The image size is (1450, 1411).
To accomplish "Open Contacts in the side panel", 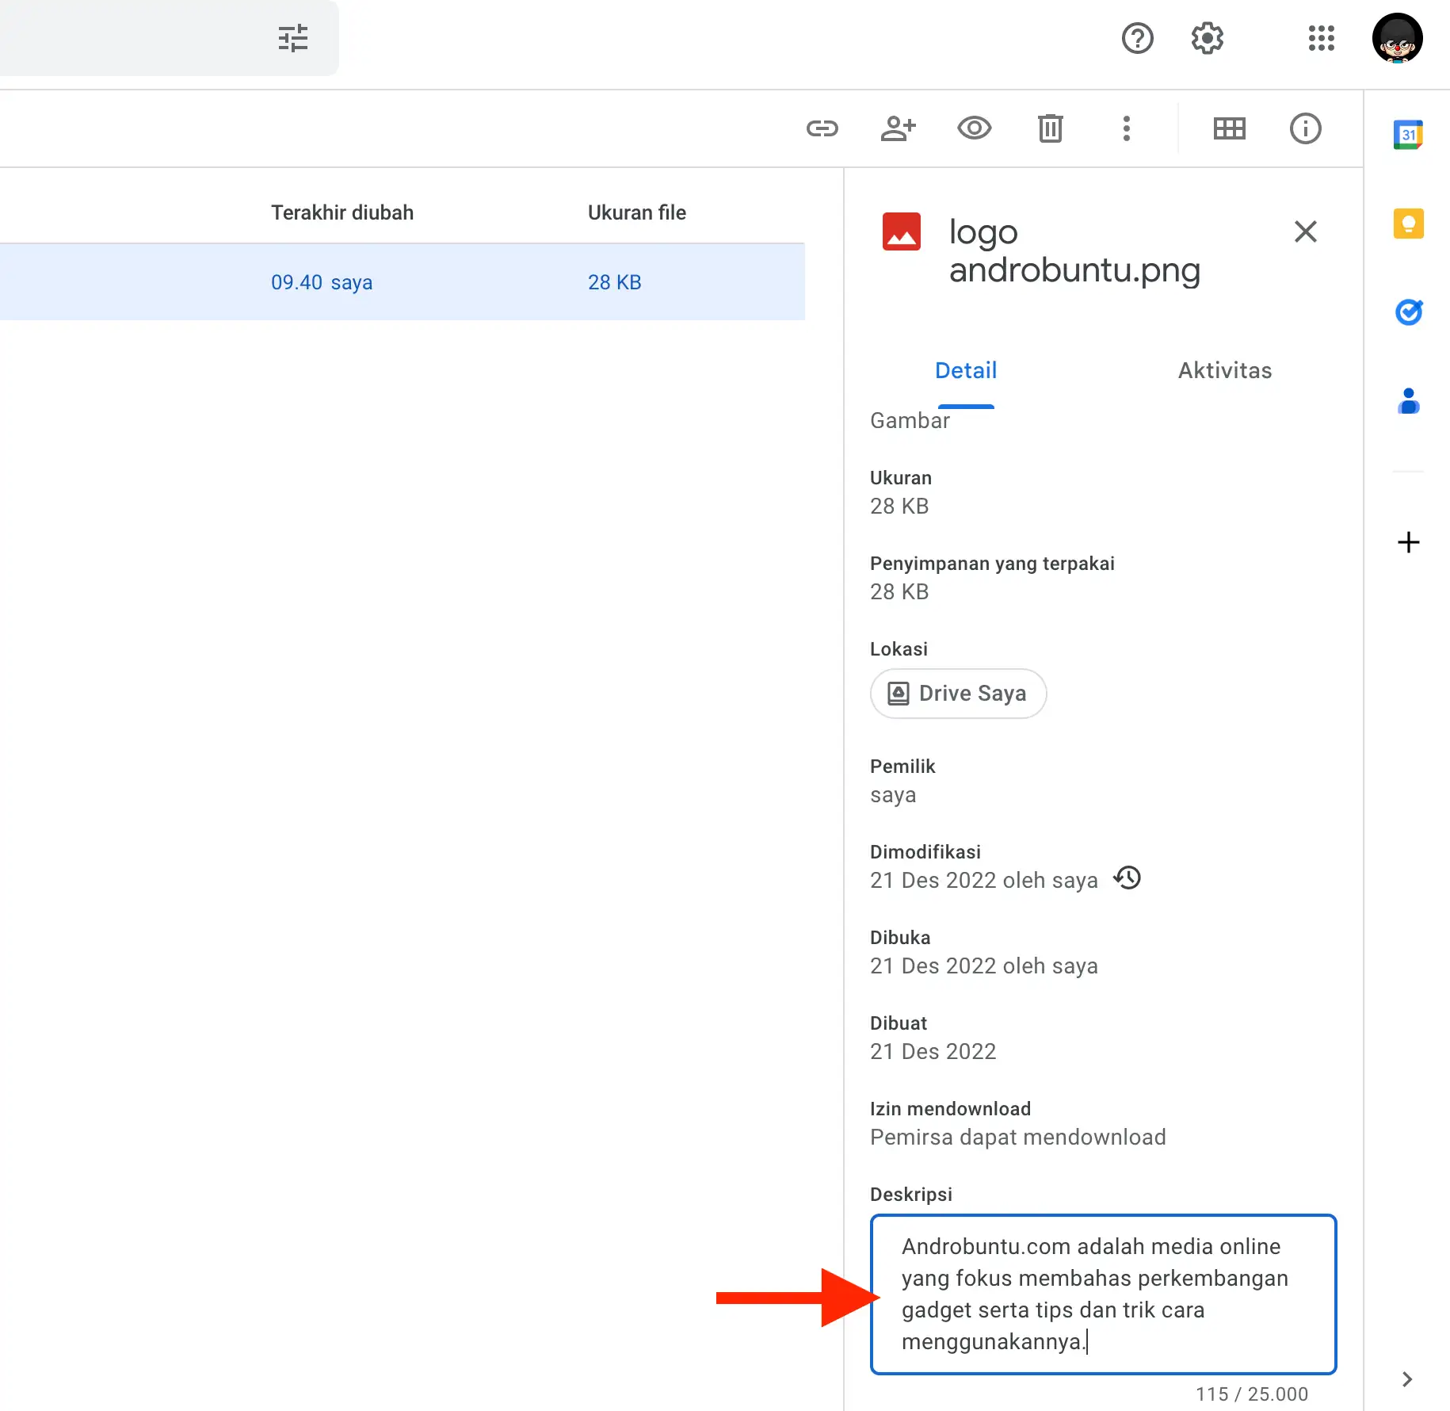I will click(1409, 401).
